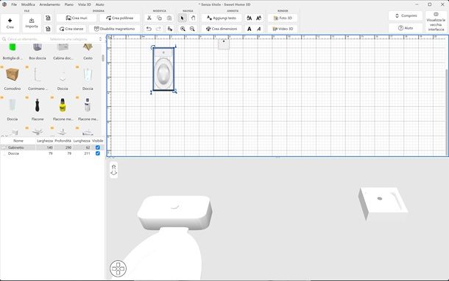Click the Crea muri button
Screen dimensions: 449x281
click(x=77, y=18)
